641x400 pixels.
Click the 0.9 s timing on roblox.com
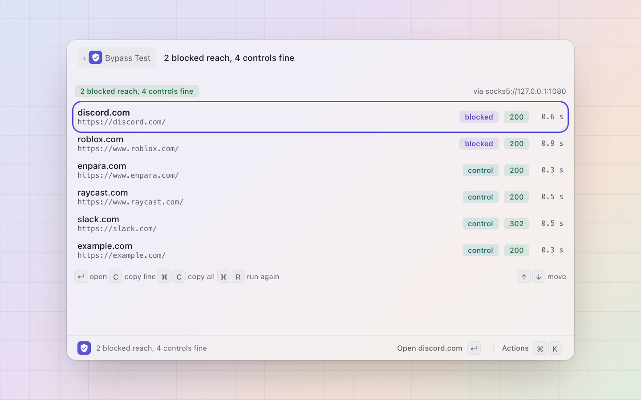tap(552, 143)
